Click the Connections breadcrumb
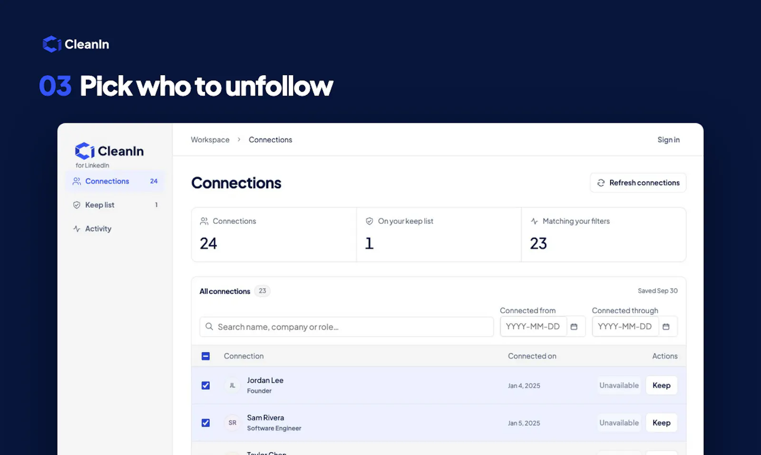The height and width of the screenshot is (455, 761). point(270,140)
